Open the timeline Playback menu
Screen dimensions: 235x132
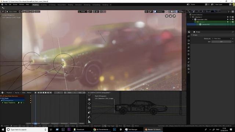tap(10, 93)
